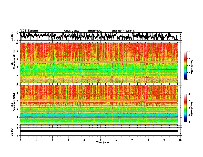
Task: Click the "-7" tick on ch.1 color bar
Action: click(x=189, y=80)
